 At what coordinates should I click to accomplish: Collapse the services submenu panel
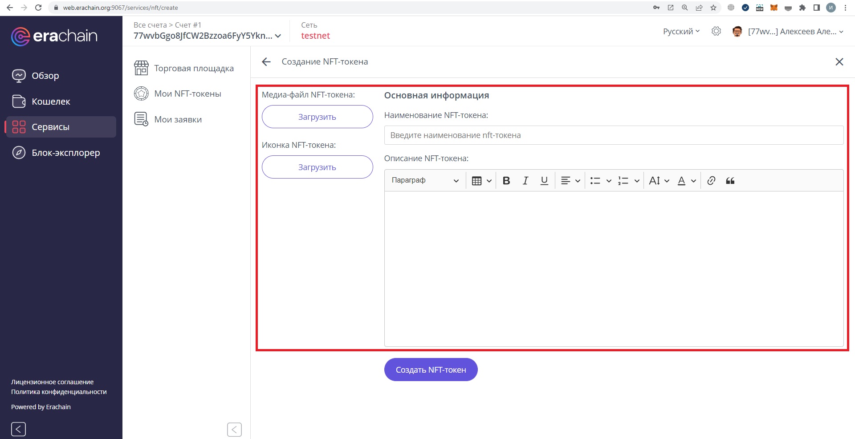[x=234, y=430]
